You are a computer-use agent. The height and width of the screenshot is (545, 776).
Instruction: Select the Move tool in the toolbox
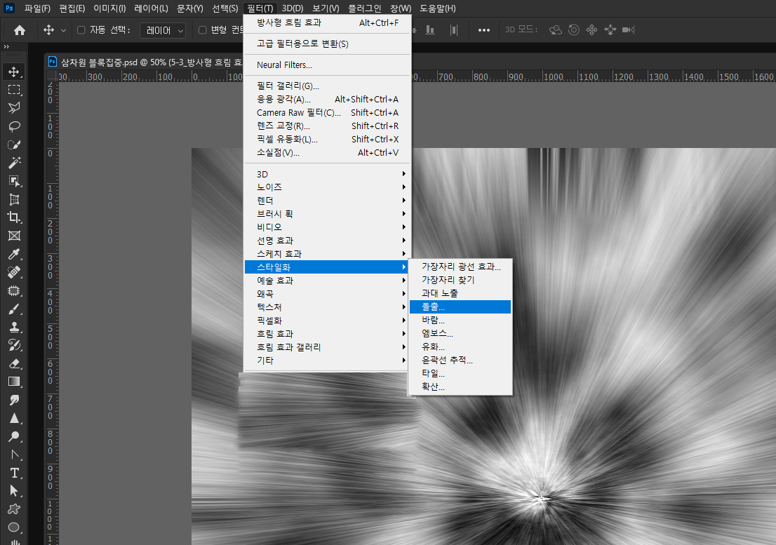(x=14, y=72)
